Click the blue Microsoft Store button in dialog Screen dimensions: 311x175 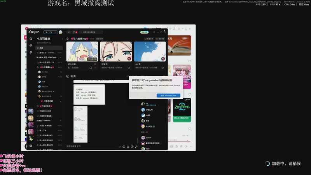tap(168, 96)
